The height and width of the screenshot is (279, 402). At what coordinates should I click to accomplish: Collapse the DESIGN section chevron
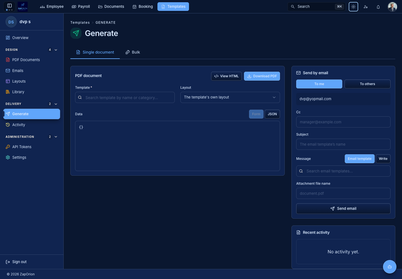(56, 50)
